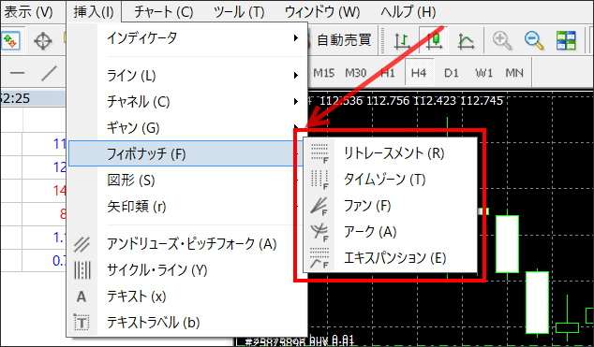
Task: Zoom in on the chart
Action: coord(502,40)
